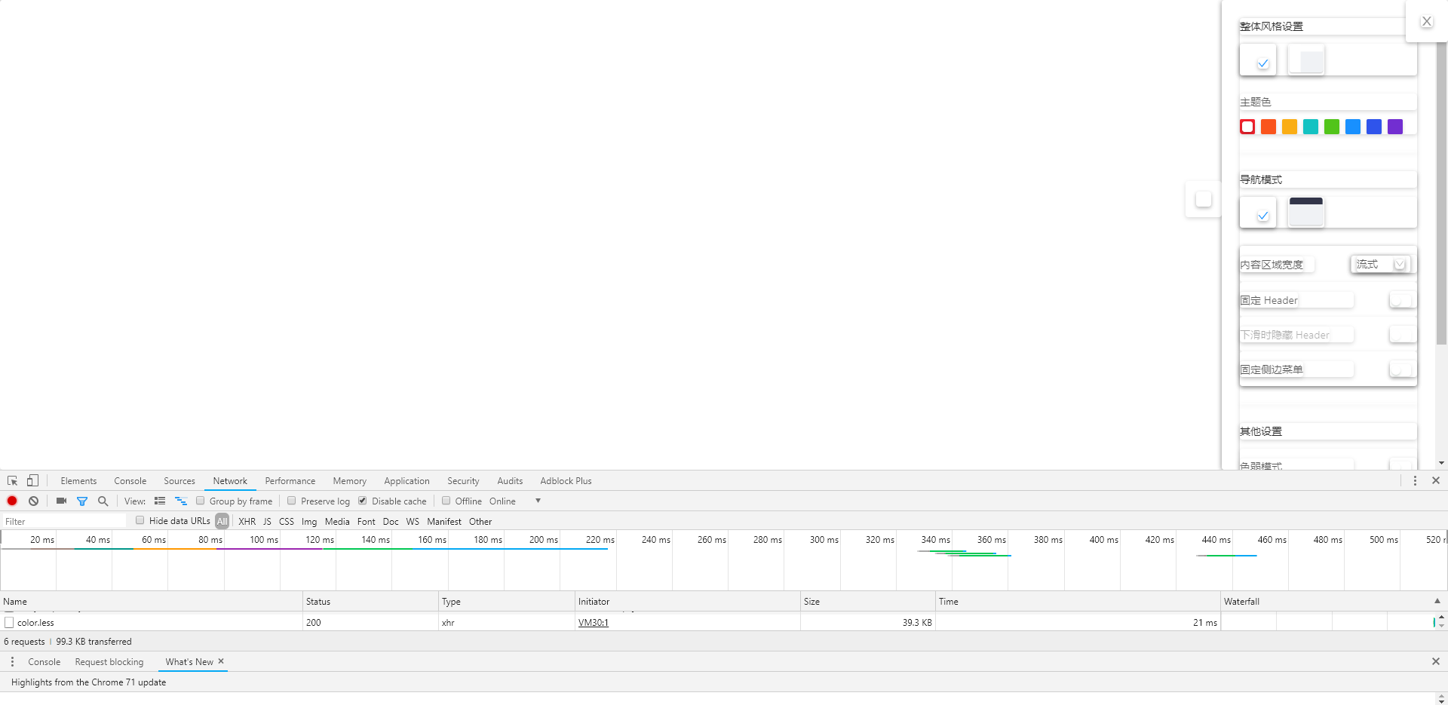Open the Audits tab
This screenshot has height=705, width=1448.
coord(510,480)
